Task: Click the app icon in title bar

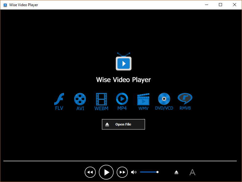Action: [5, 5]
